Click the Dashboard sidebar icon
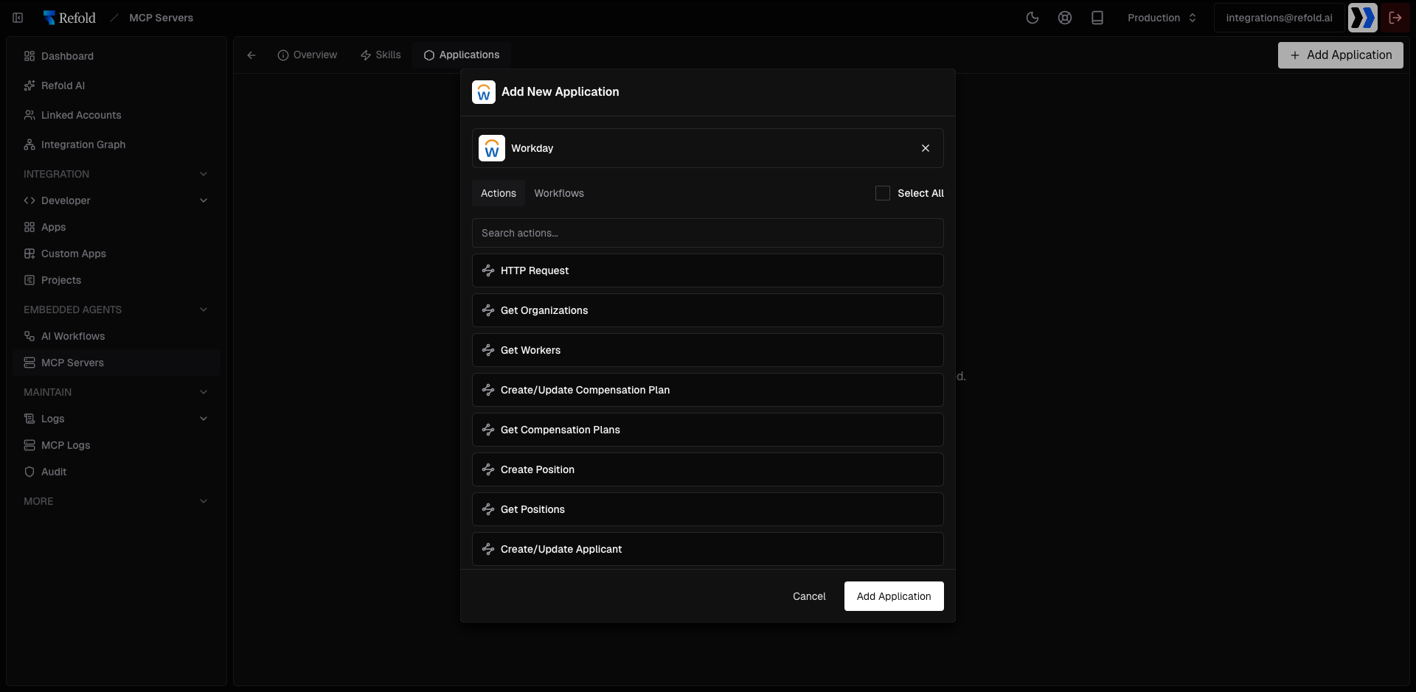 [x=29, y=56]
